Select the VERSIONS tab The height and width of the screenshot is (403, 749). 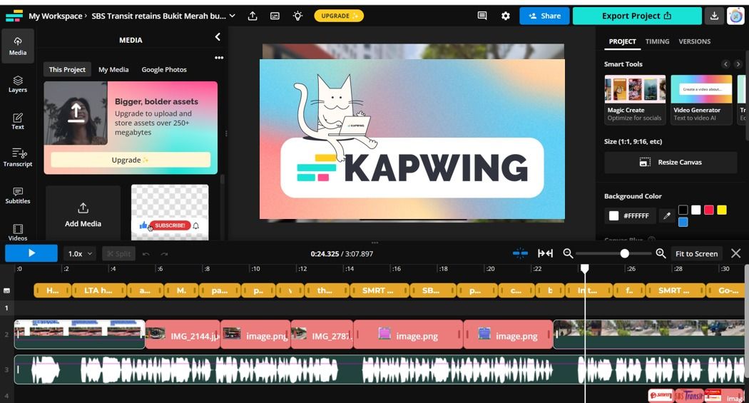click(x=695, y=41)
